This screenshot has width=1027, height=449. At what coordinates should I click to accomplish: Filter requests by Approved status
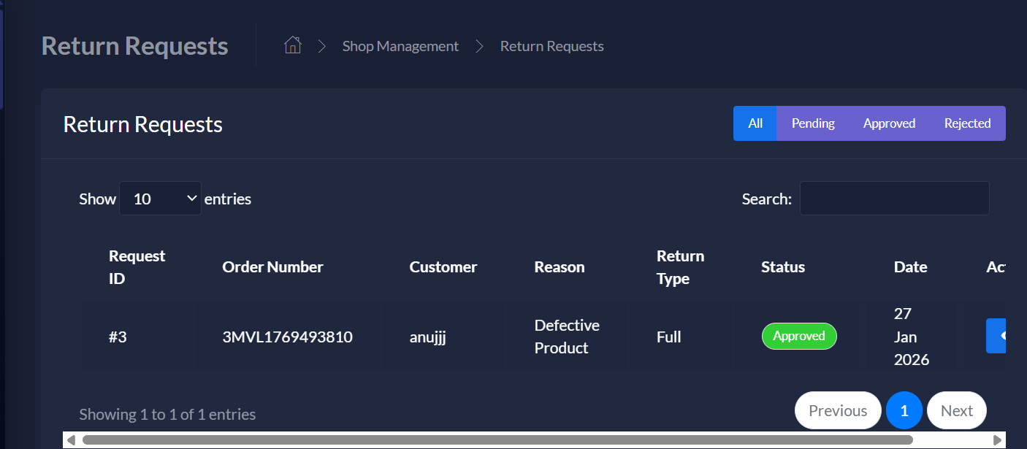point(889,123)
